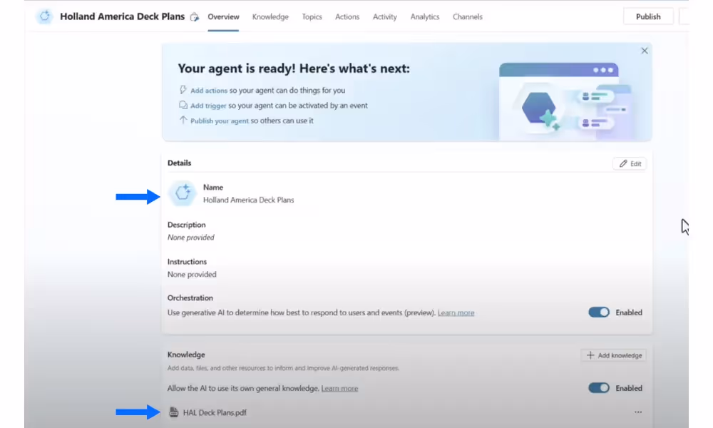
Task: Switch to the Knowledge tab
Action: point(270,17)
